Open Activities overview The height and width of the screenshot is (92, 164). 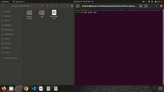(x=5, y=2)
